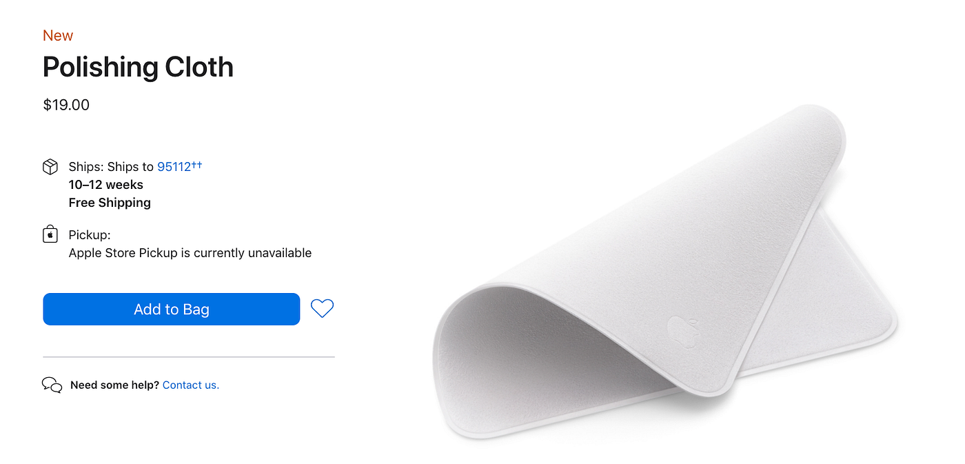Image resolution: width=965 pixels, height=464 pixels.
Task: Click the Free Shipping text
Action: point(110,203)
